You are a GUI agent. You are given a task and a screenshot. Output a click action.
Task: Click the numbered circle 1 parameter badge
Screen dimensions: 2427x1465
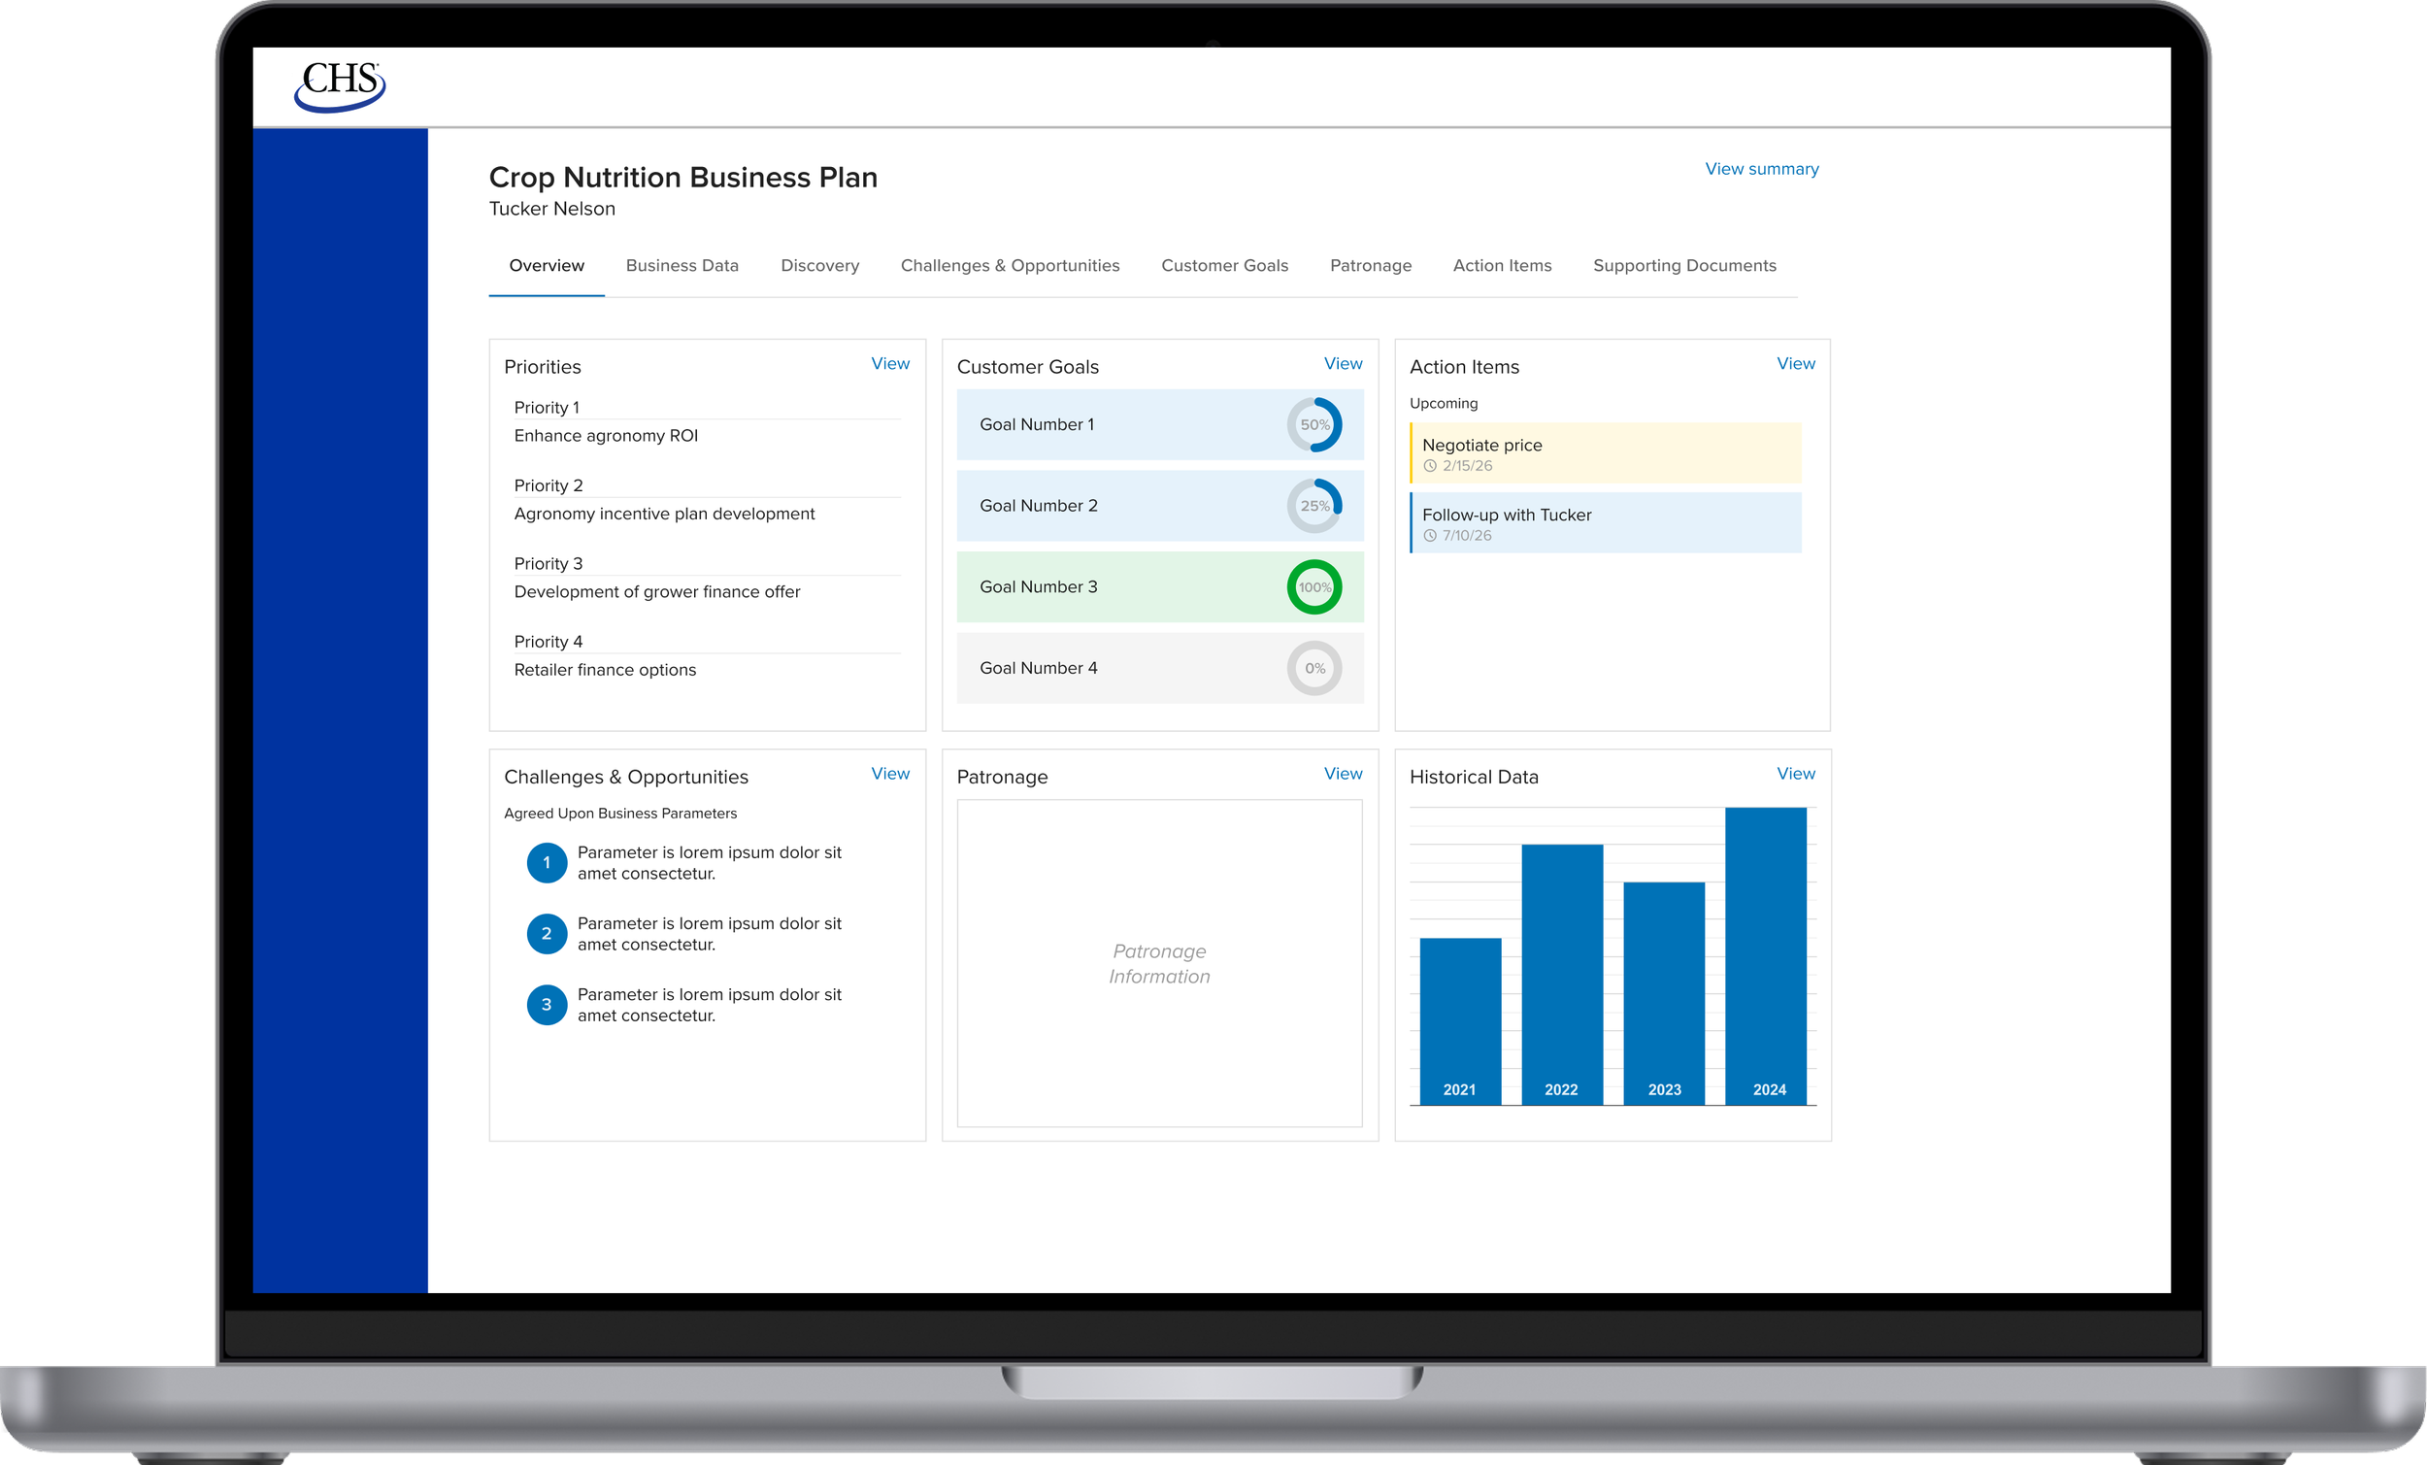coord(547,863)
